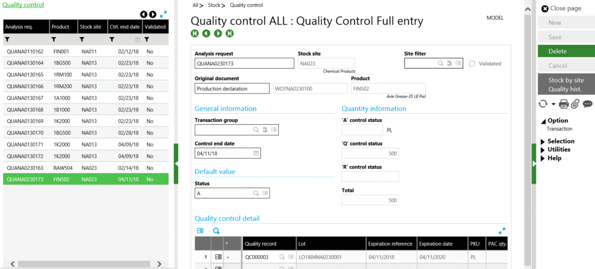This screenshot has height=269, width=595.
Task: Collapse right panel with green arrow handle
Action: coord(534,164)
